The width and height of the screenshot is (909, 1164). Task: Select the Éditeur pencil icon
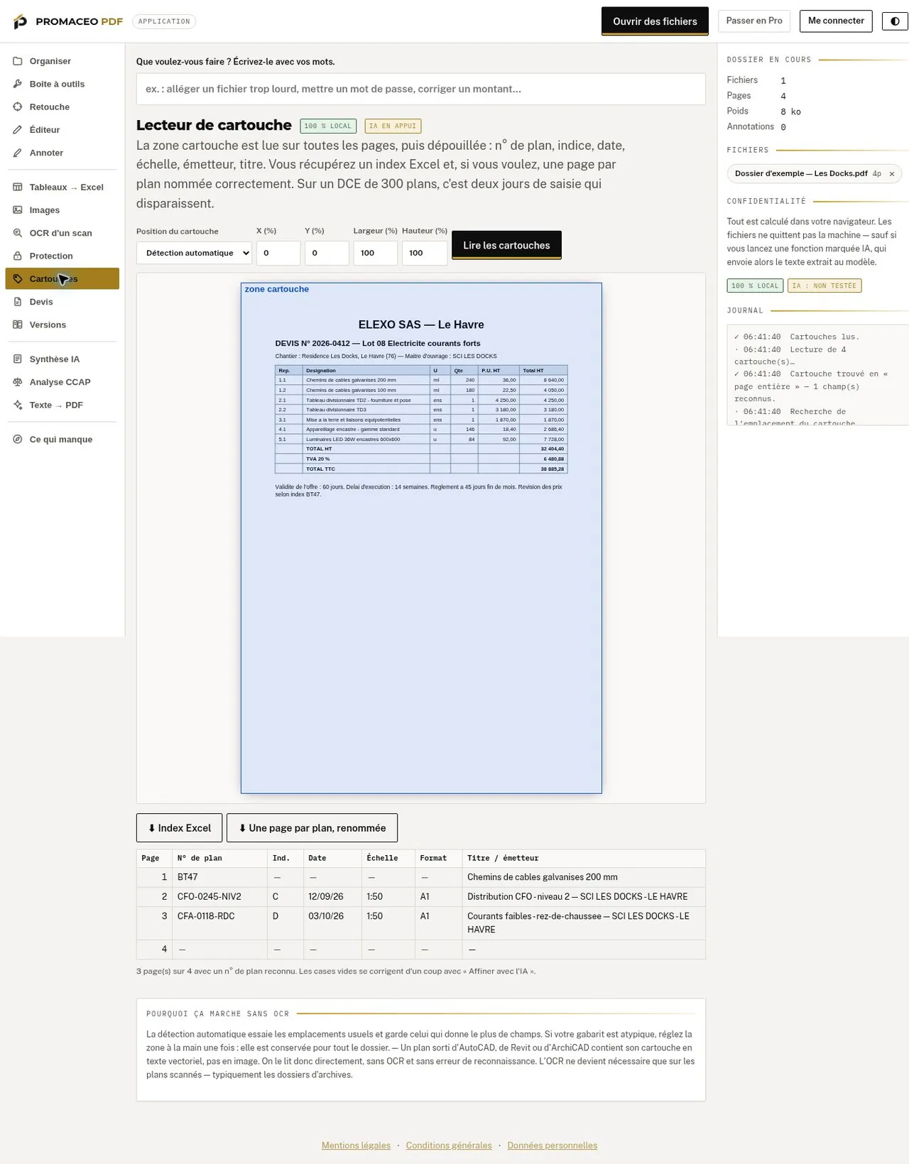tap(18, 129)
